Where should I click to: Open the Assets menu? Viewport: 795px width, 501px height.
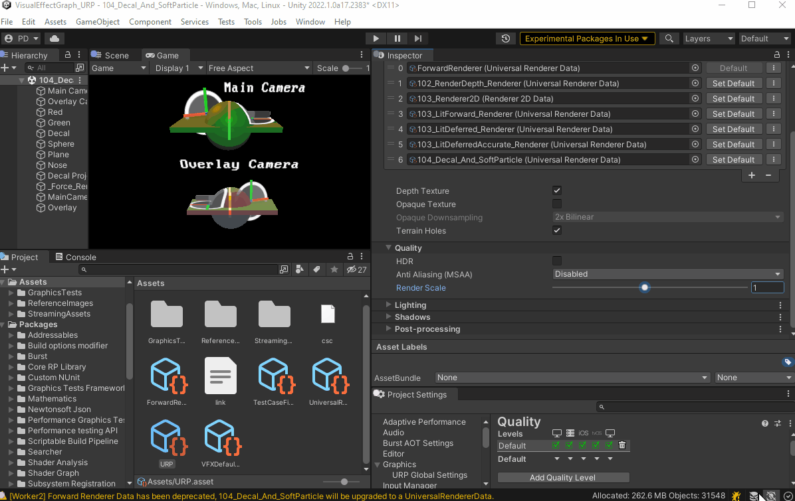55,22
